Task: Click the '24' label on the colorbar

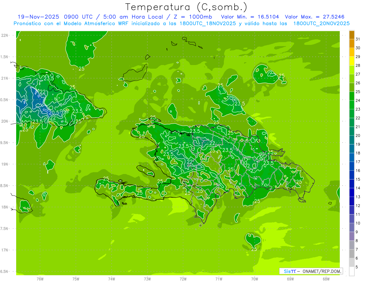Action: tap(358, 100)
